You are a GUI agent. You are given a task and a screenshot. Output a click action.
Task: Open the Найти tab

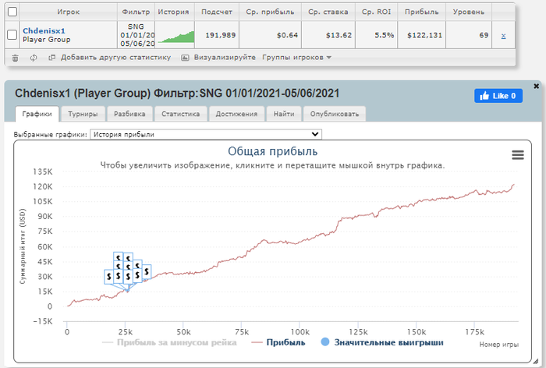pos(284,114)
